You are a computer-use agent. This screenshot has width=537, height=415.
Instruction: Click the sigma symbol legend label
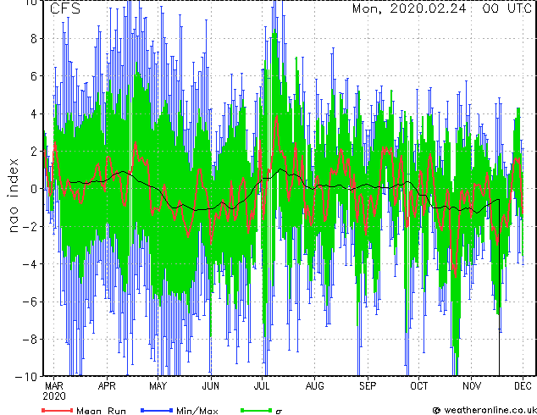click(x=279, y=412)
